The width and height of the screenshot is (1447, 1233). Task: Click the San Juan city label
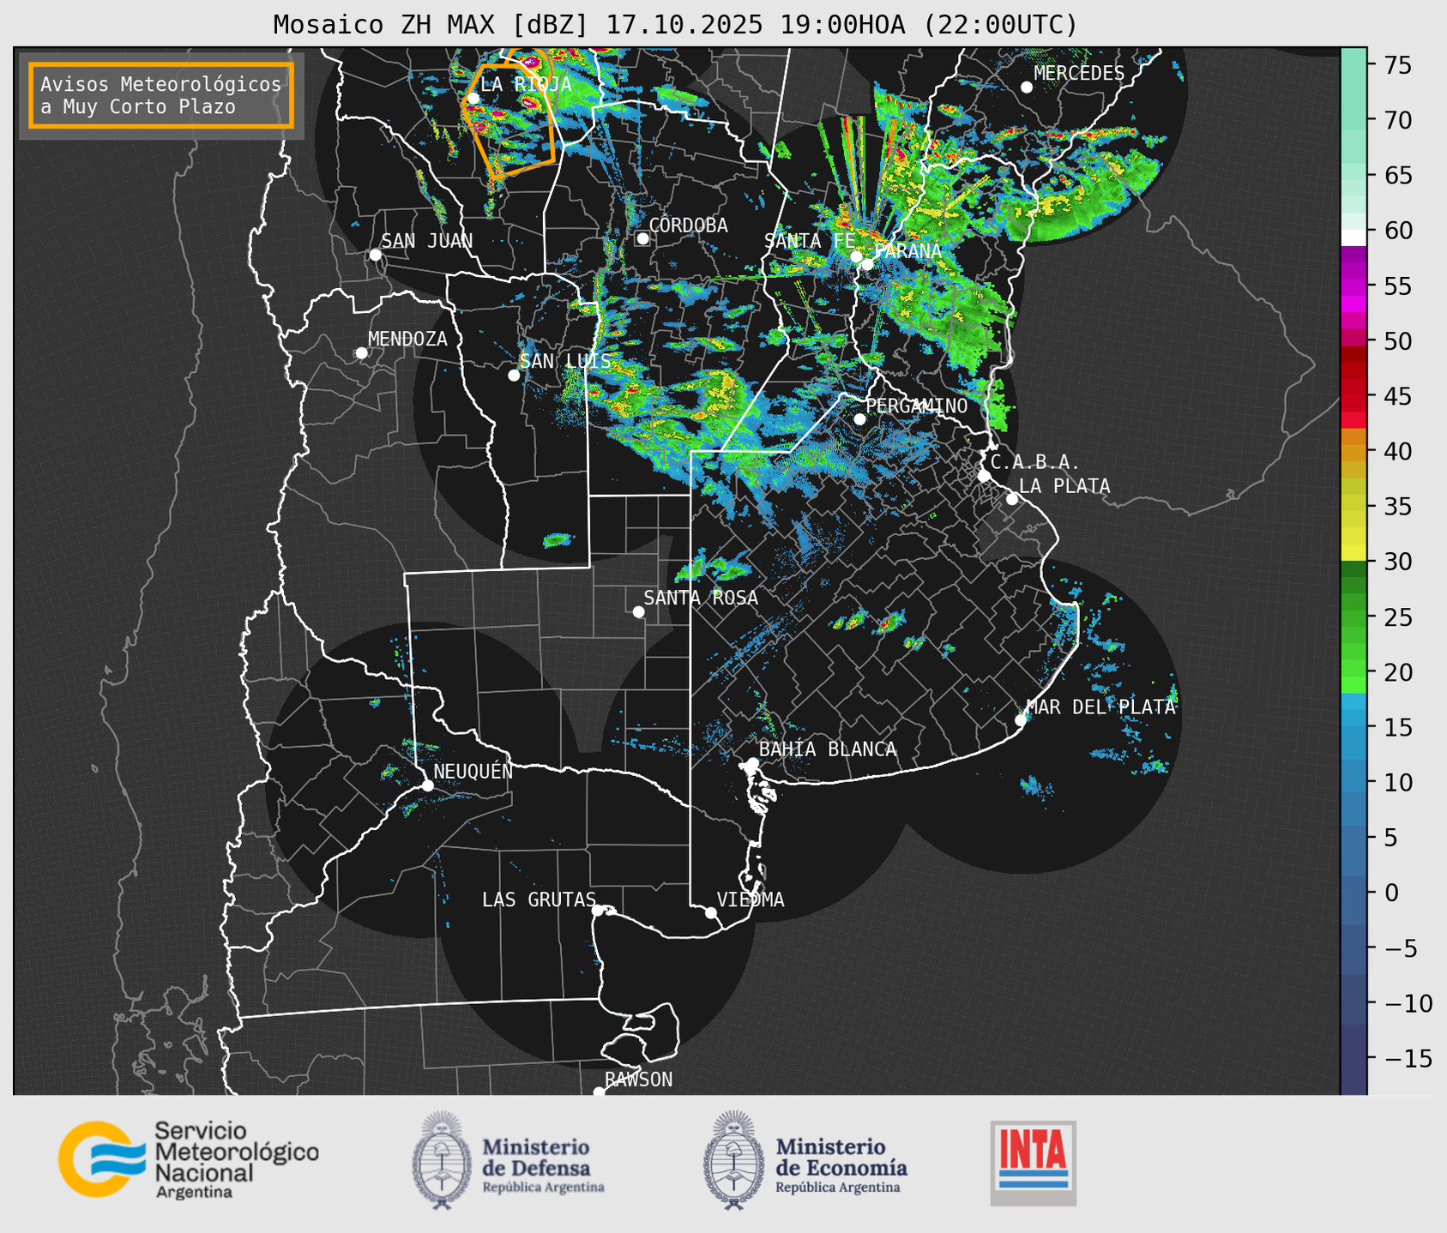(426, 241)
